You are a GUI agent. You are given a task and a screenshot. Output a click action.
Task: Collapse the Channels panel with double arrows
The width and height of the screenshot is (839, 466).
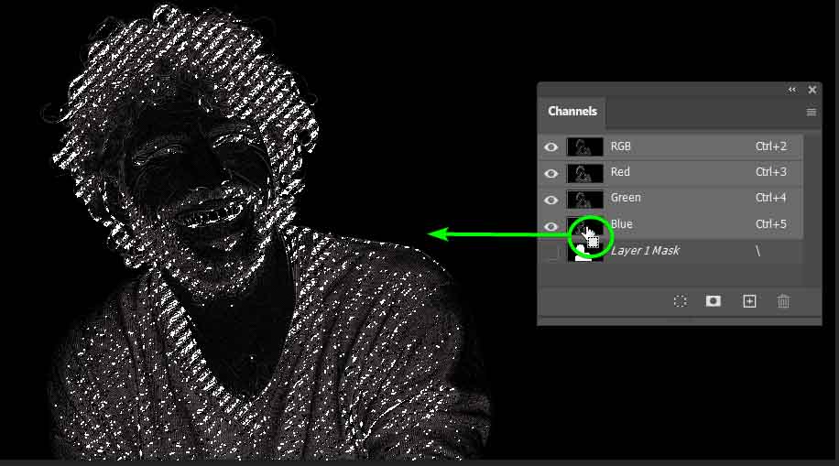tap(792, 90)
